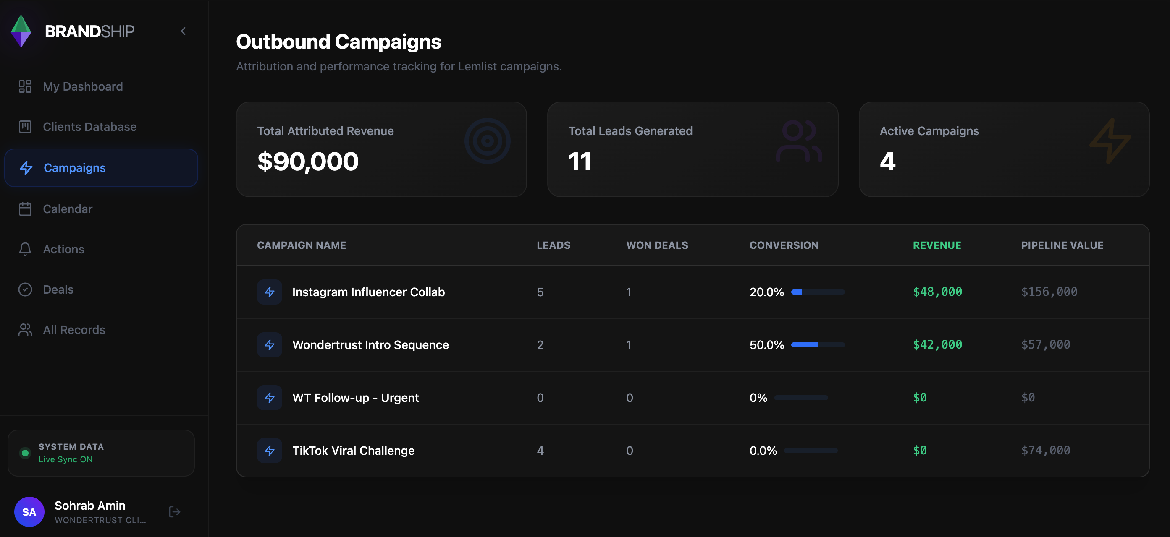Click the Revenue column header

(x=937, y=245)
